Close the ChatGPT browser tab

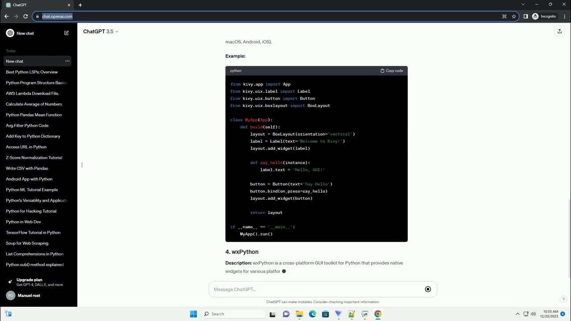tap(69, 5)
